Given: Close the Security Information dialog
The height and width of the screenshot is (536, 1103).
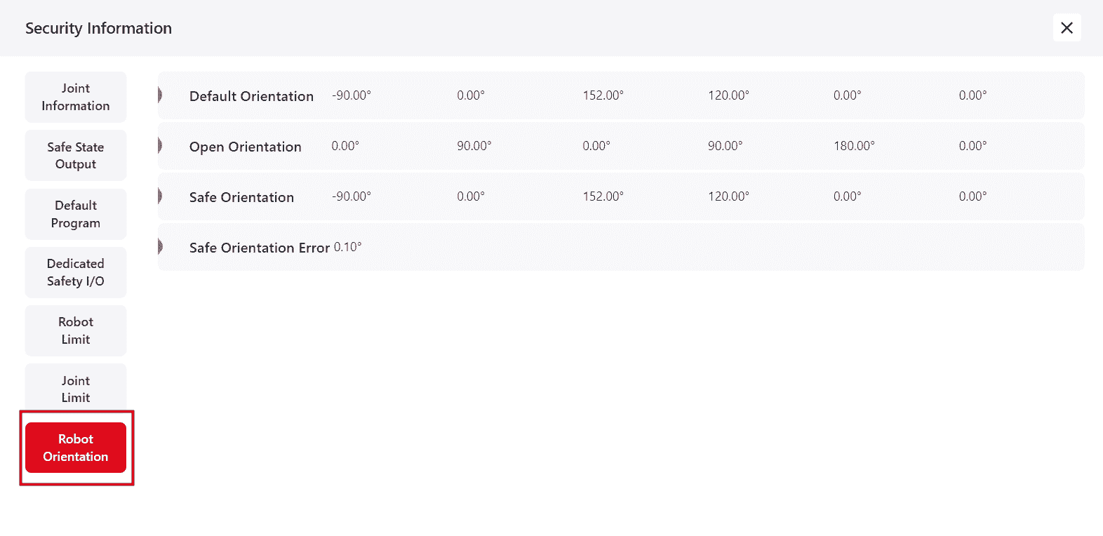Looking at the screenshot, I should coord(1067,28).
